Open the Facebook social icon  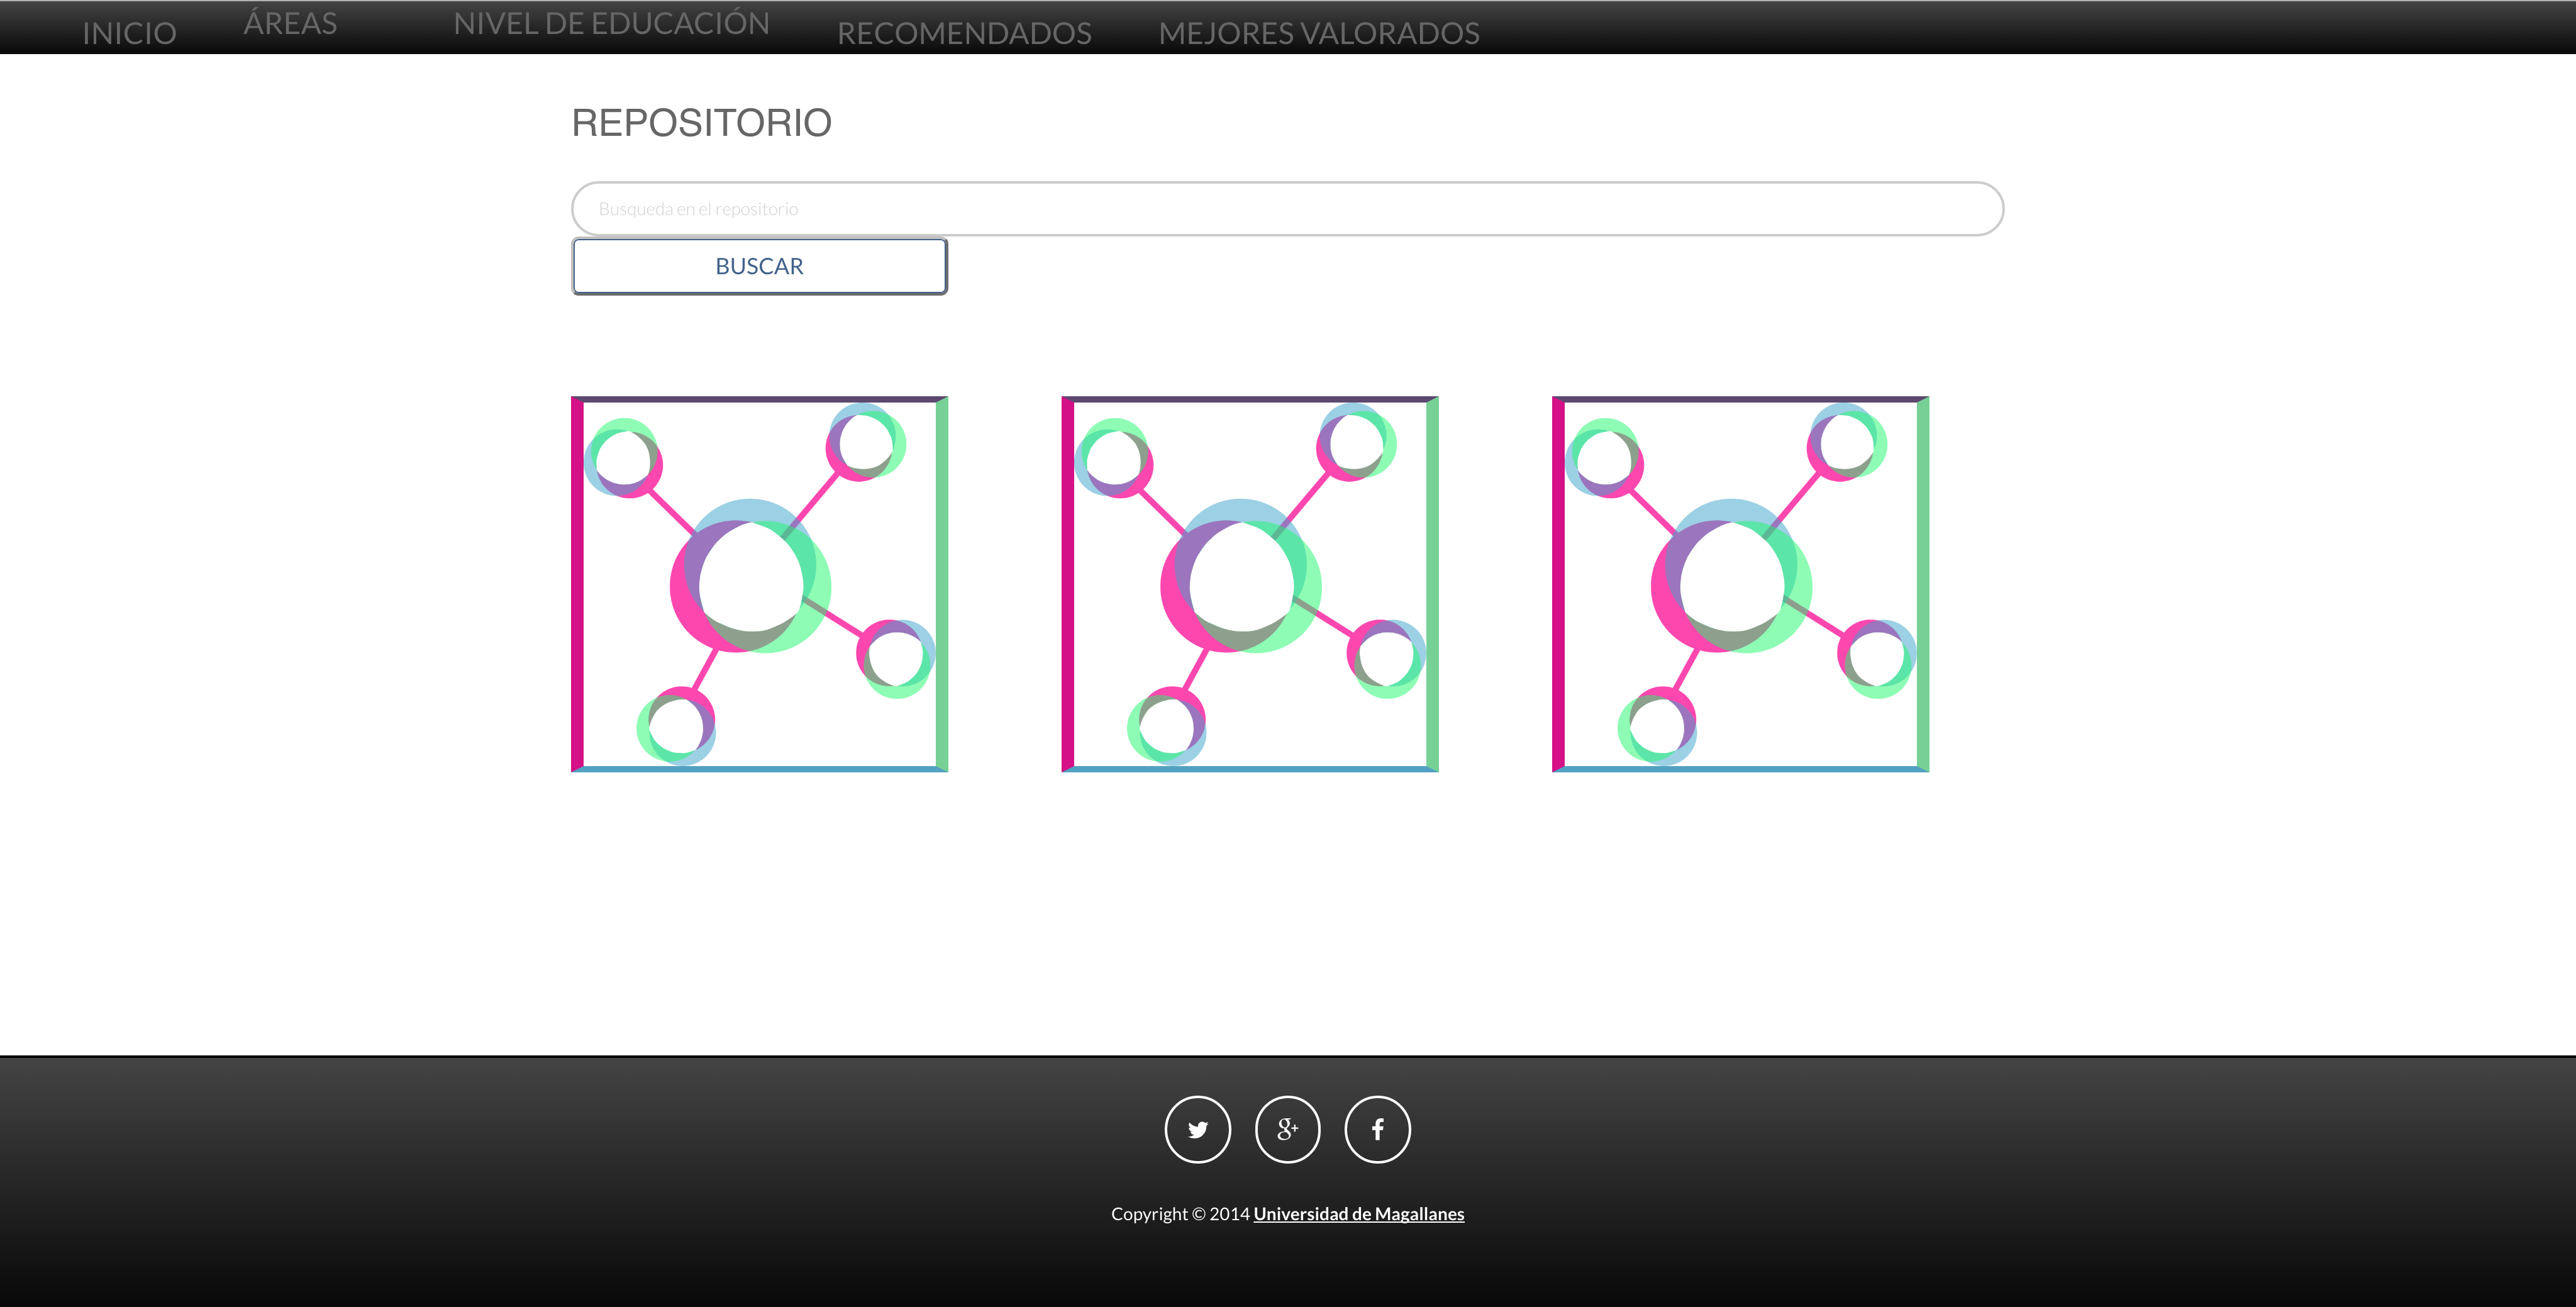click(x=1377, y=1129)
